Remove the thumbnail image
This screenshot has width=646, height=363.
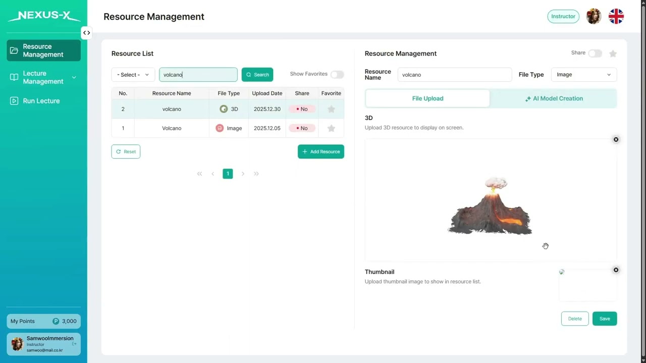[x=616, y=270]
